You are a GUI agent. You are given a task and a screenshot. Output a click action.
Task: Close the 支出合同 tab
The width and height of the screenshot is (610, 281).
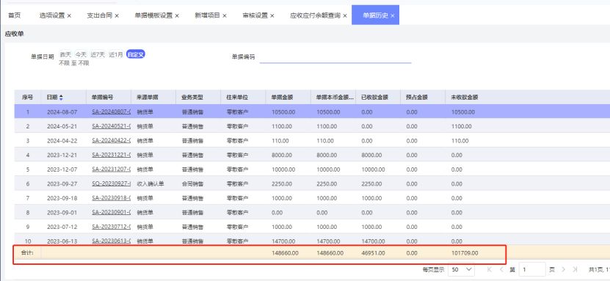pos(117,16)
